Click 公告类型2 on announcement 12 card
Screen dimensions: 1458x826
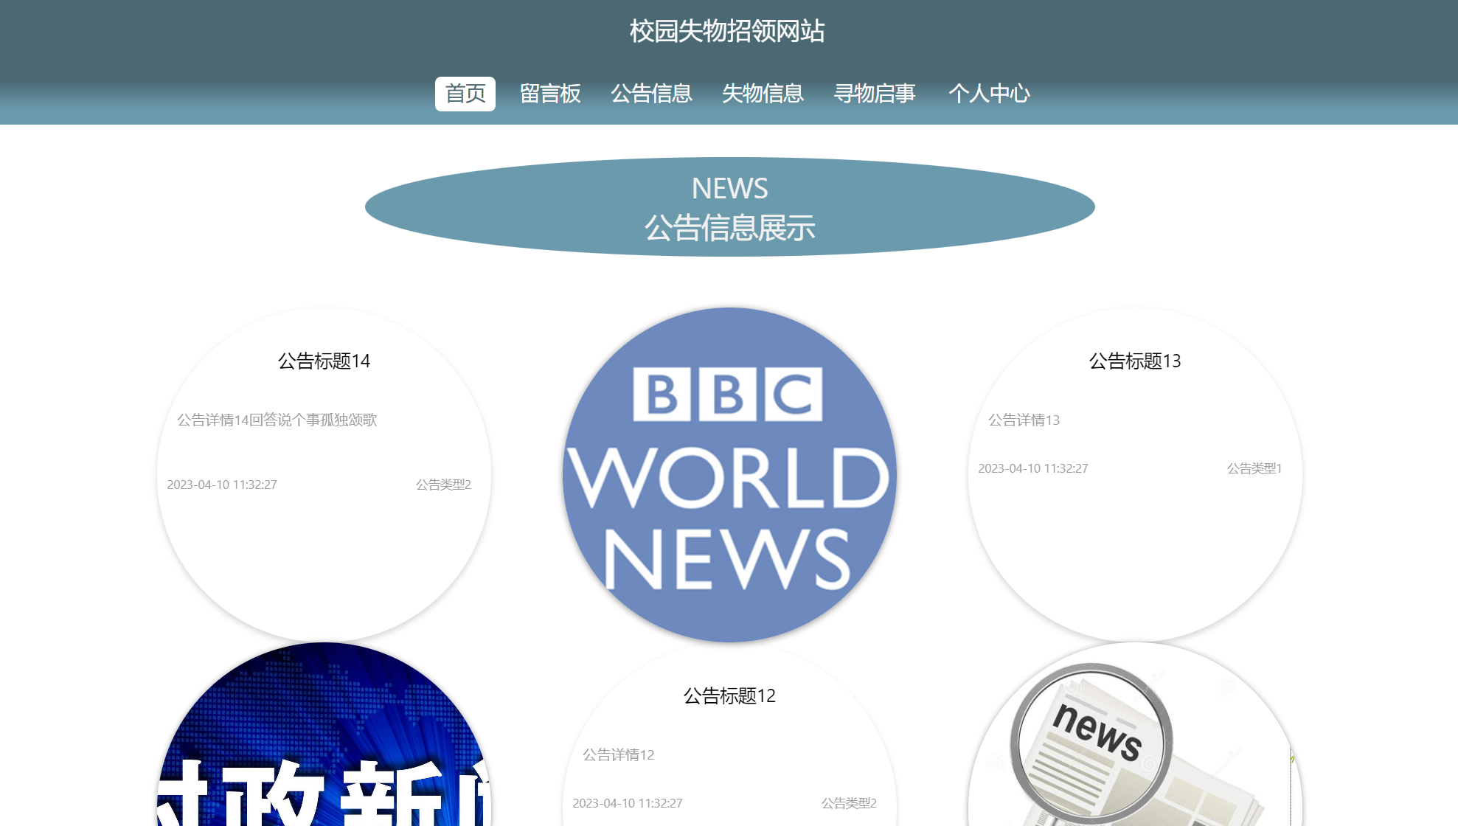[x=849, y=803]
